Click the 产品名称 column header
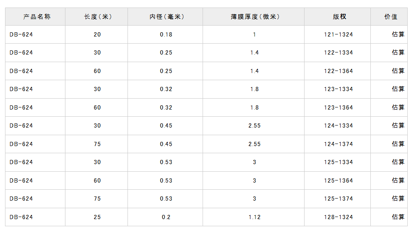This screenshot has height=238, width=414. tap(37, 17)
